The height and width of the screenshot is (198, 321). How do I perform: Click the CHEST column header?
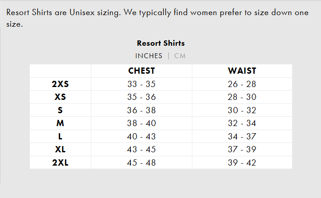[142, 71]
